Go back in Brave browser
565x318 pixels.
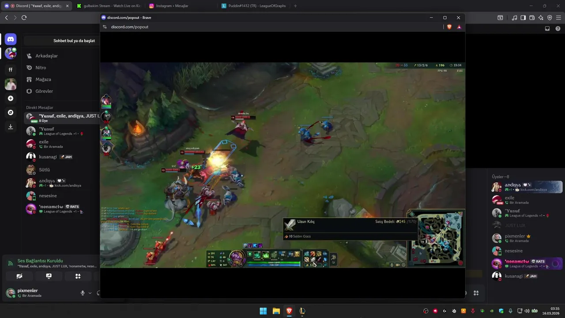(x=7, y=18)
